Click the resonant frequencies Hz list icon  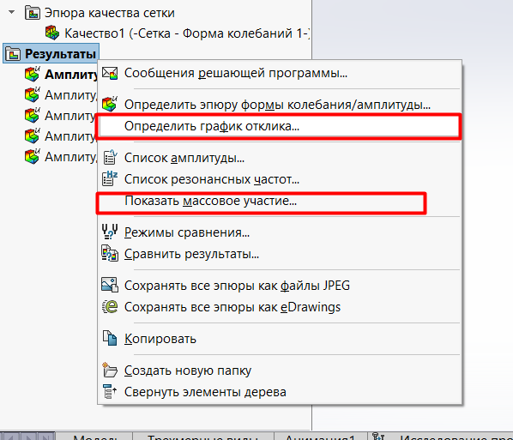110,179
